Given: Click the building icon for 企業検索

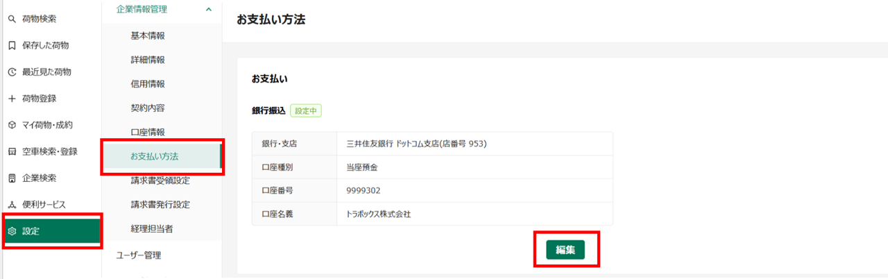Looking at the screenshot, I should pos(11,178).
